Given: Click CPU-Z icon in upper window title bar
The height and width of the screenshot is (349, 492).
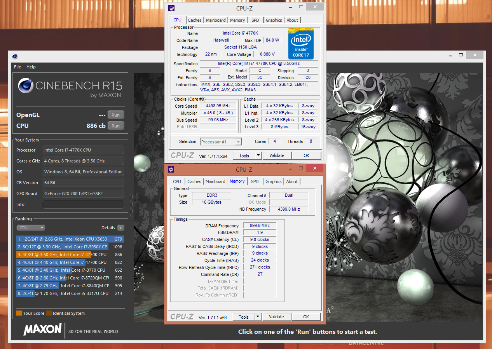Looking at the screenshot, I should (171, 8).
